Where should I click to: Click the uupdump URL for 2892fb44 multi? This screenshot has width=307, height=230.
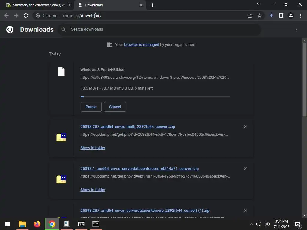coord(154,134)
